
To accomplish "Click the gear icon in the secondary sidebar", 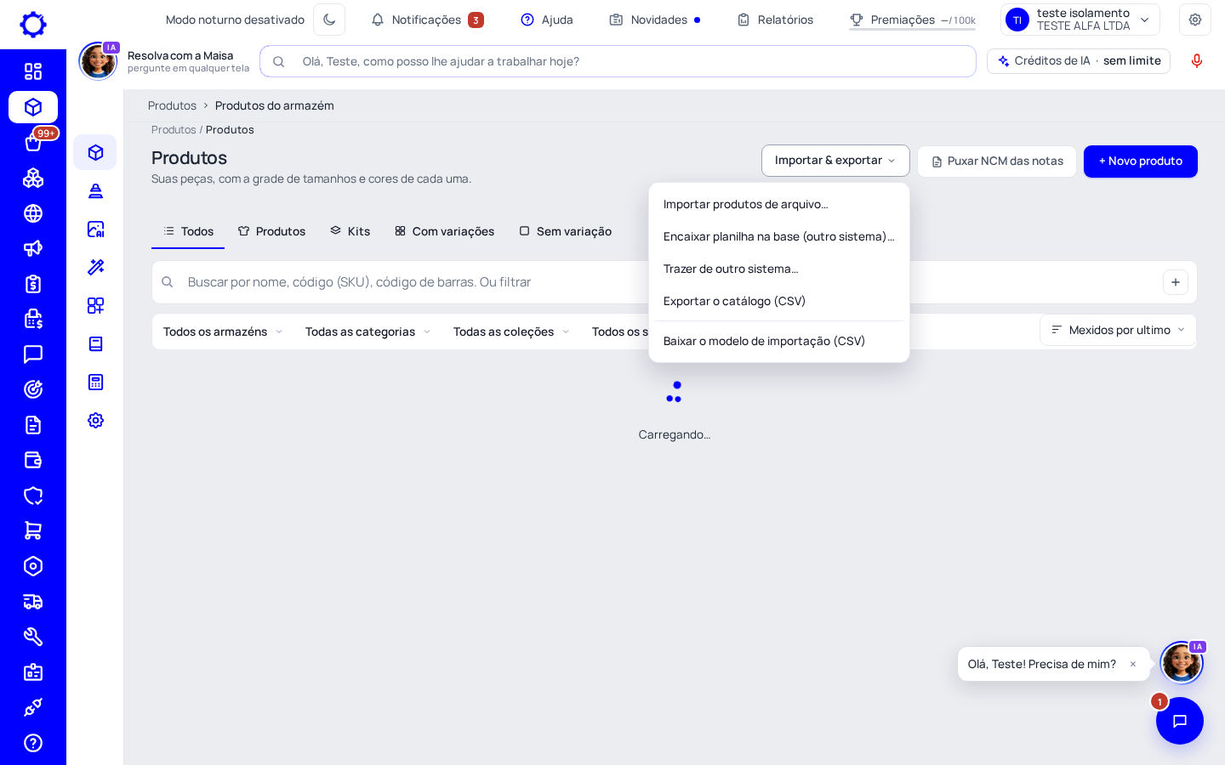I will tap(95, 420).
